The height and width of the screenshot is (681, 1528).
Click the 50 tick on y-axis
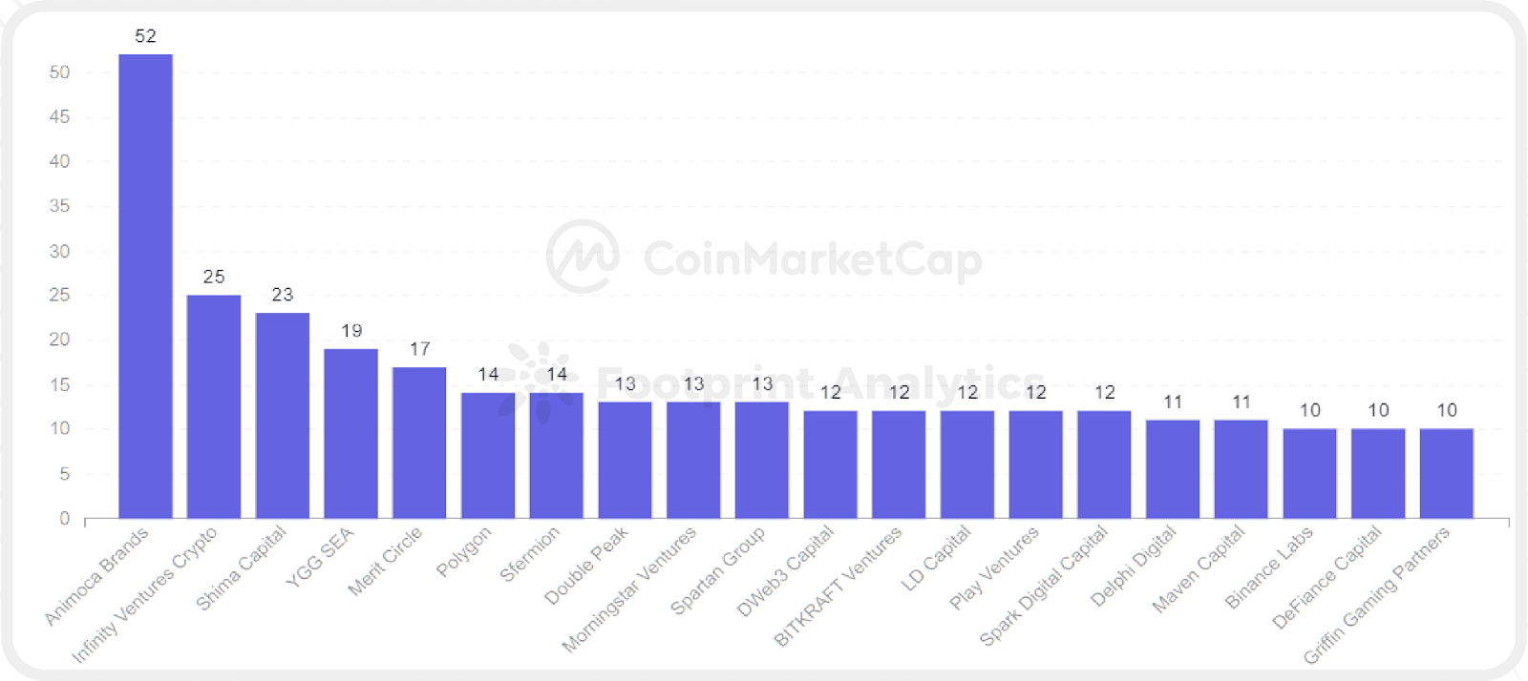[x=59, y=72]
